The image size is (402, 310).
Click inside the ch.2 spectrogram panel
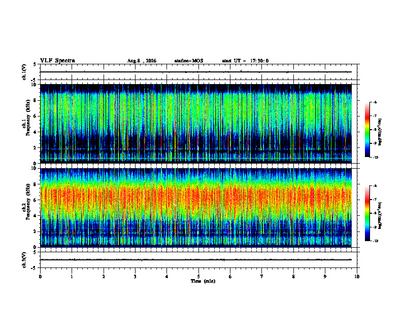[196, 208]
